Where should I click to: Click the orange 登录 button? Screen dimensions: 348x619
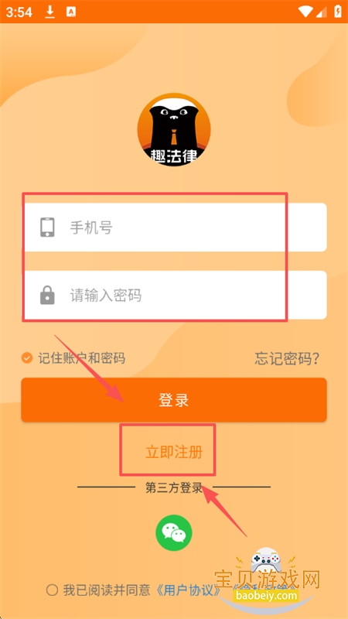coord(174,400)
